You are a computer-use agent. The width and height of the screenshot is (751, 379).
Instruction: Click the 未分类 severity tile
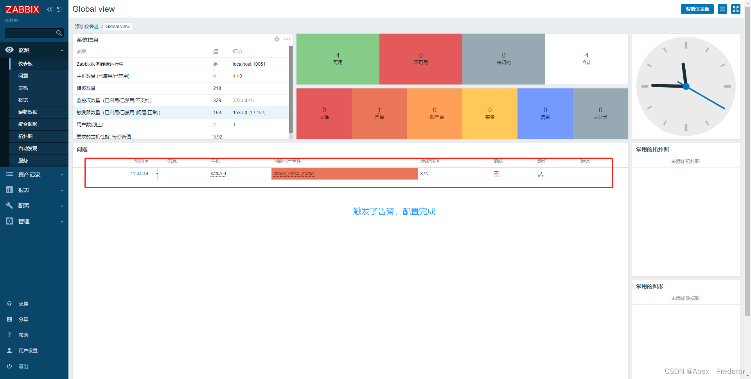[600, 114]
